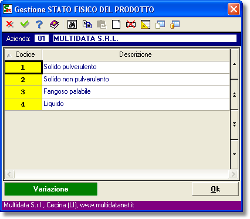Click the single down arrow scroll button
Image resolution: width=250 pixels, height=219 pixels.
[x=234, y=154]
